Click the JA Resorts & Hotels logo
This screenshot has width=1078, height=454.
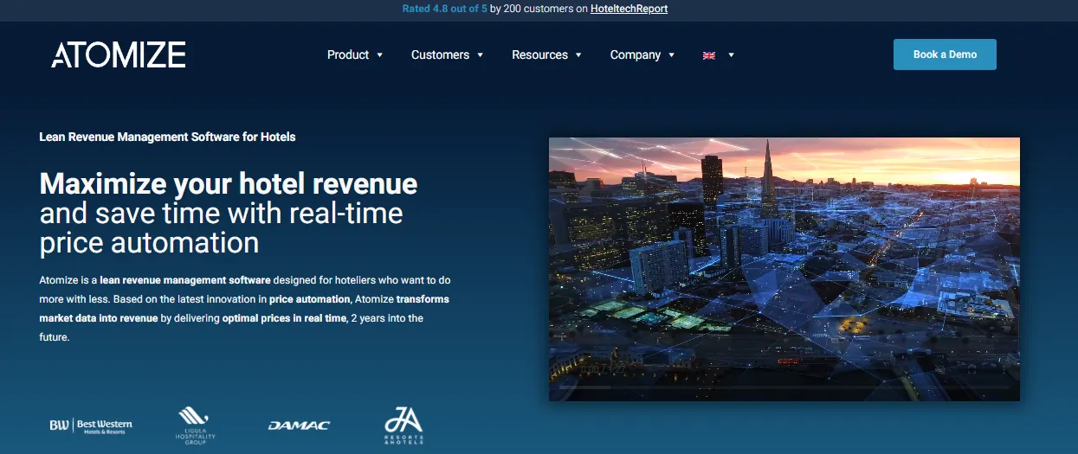pos(403,425)
